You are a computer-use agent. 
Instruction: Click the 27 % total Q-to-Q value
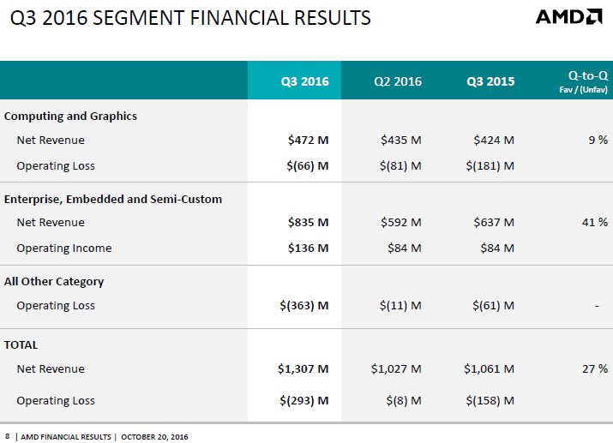tap(594, 368)
